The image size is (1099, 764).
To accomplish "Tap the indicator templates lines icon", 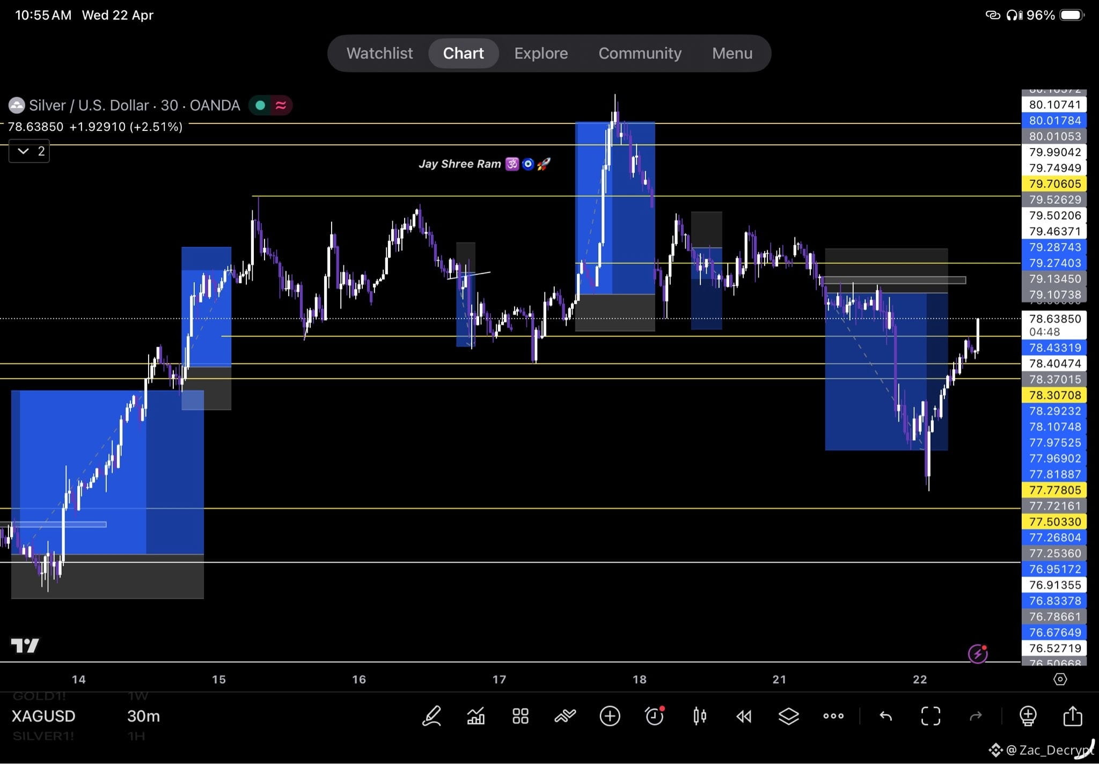I will (565, 716).
